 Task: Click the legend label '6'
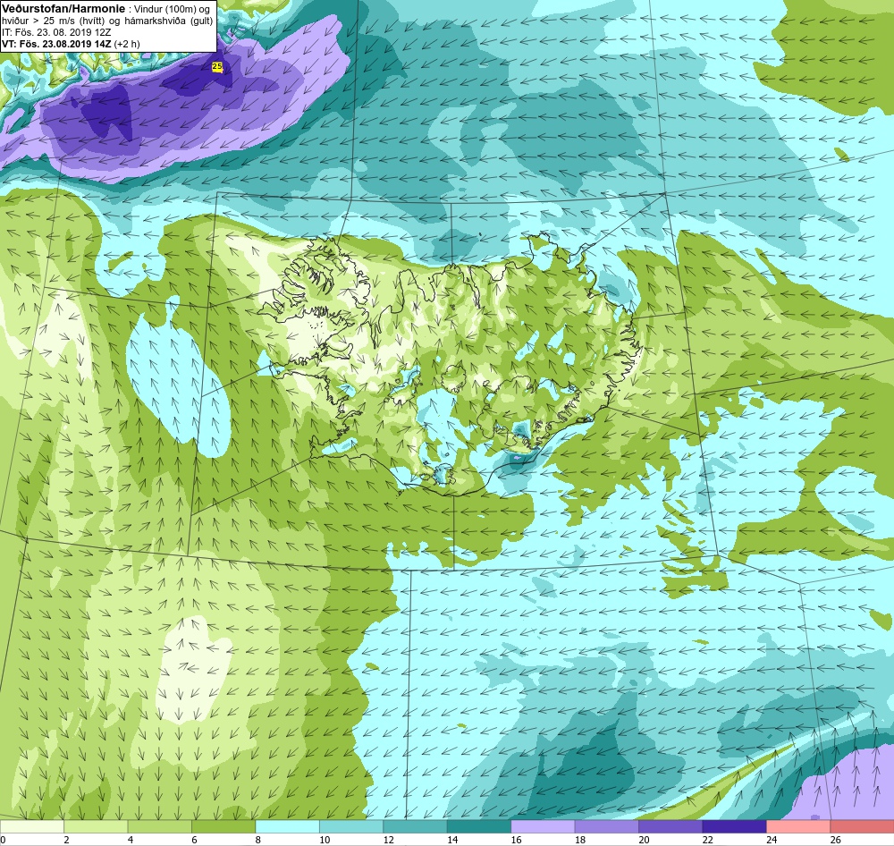(x=194, y=840)
